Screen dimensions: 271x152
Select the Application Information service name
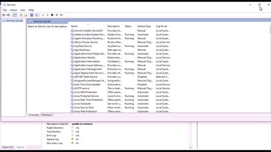87,61
